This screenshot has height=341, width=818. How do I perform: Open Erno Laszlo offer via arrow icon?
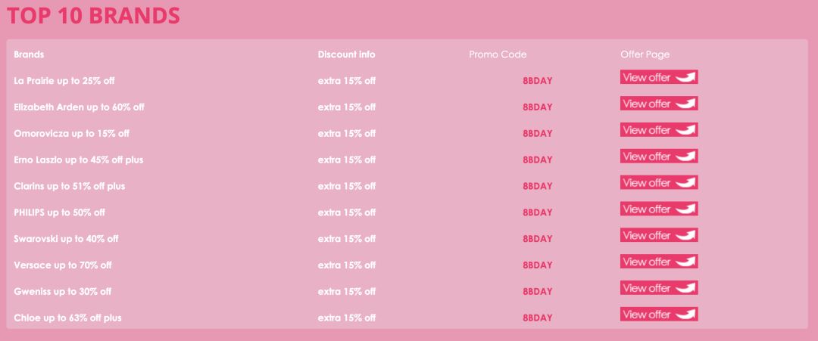tap(685, 157)
